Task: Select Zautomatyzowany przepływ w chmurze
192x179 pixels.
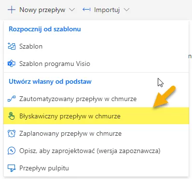Action: (96, 99)
